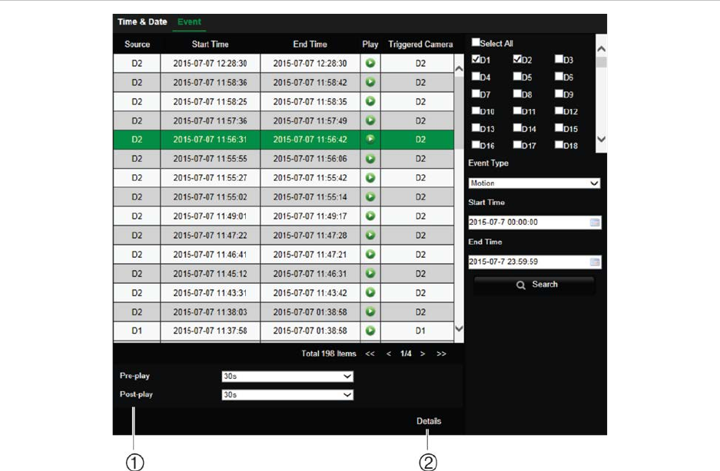The height and width of the screenshot is (471, 720).
Task: Jump to the last results page
Action: [441, 354]
